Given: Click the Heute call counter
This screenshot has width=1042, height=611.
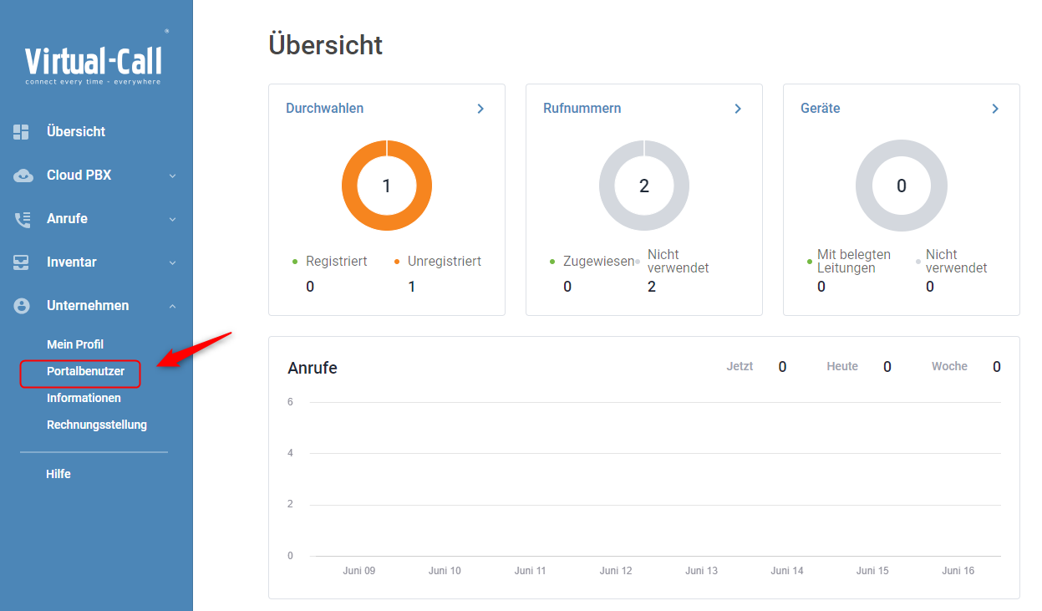Looking at the screenshot, I should click(859, 367).
